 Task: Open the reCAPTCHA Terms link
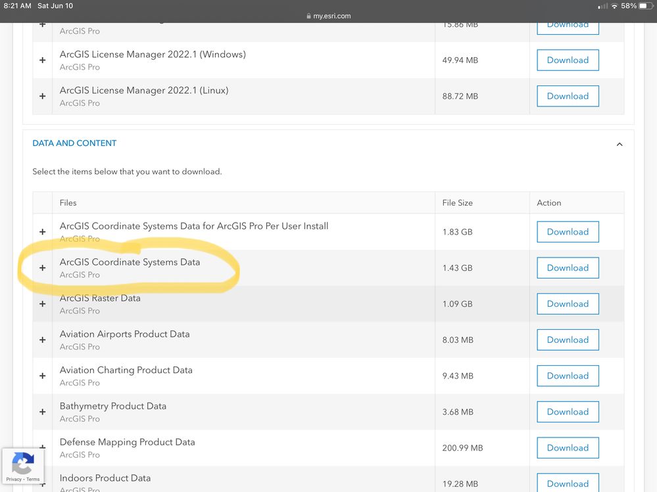pos(33,480)
